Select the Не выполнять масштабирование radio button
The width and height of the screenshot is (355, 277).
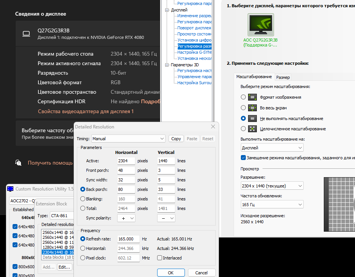click(243, 118)
